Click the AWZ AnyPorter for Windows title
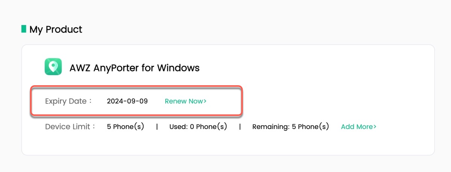The height and width of the screenshot is (172, 451). [x=135, y=68]
